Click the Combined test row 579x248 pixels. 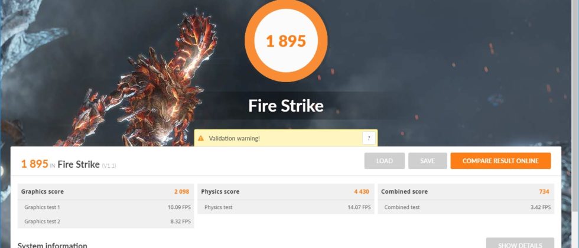pos(466,207)
